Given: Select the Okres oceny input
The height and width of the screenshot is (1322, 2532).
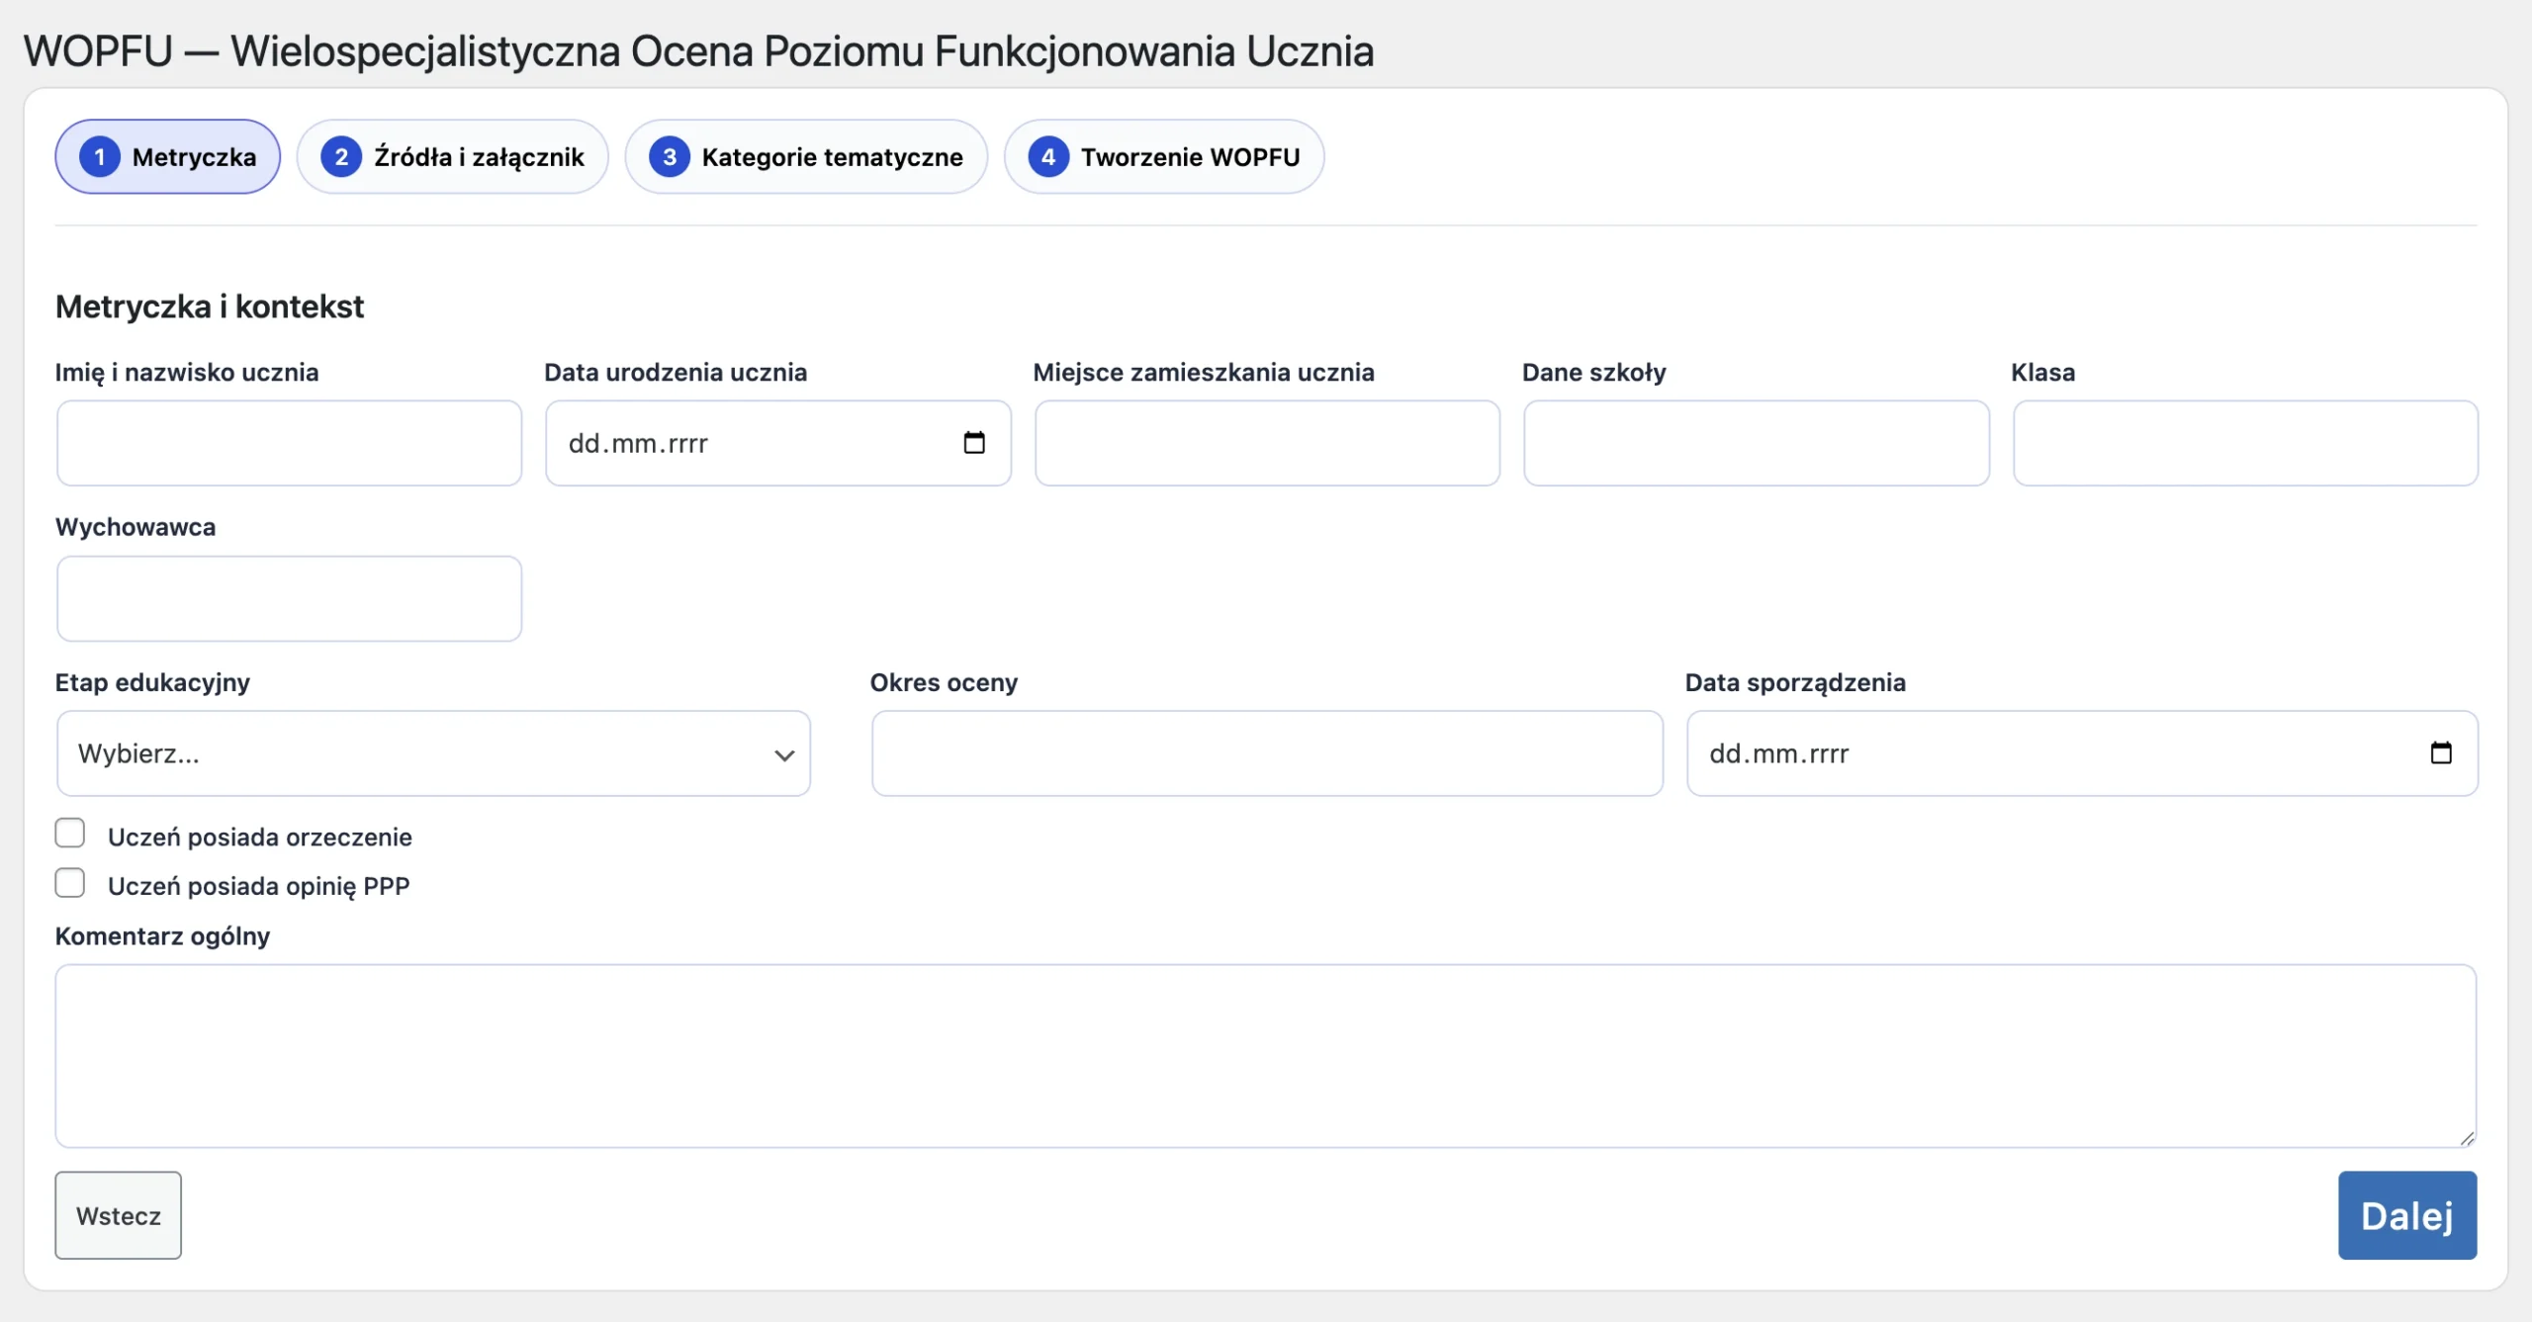Looking at the screenshot, I should [1266, 753].
